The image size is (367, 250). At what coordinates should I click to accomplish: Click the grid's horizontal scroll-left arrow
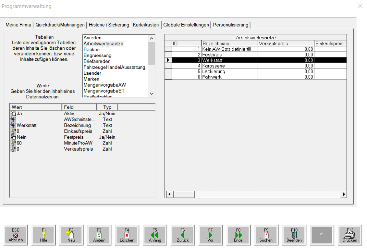coord(170,194)
